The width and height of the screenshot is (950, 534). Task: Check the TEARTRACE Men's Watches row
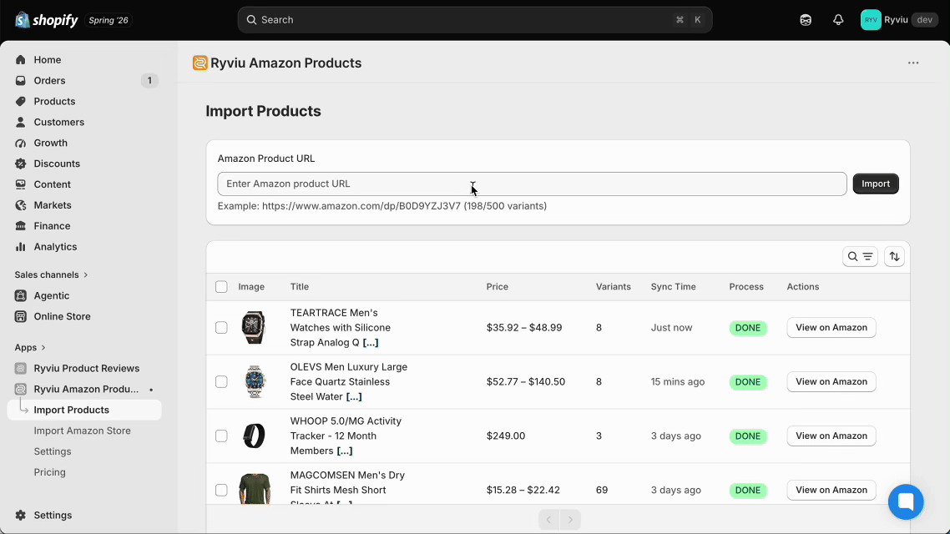tap(221, 328)
